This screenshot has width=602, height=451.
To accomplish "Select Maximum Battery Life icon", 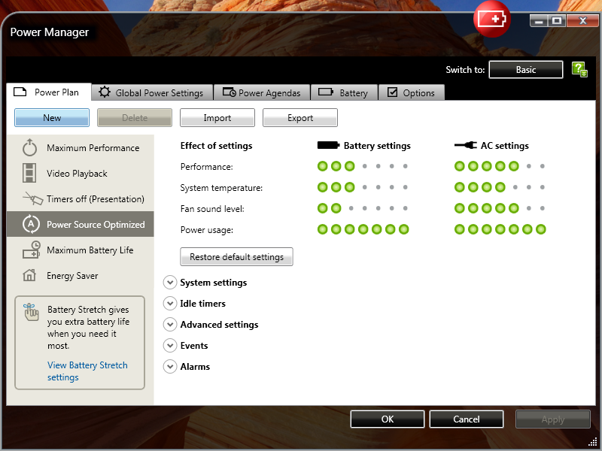I will coord(30,250).
